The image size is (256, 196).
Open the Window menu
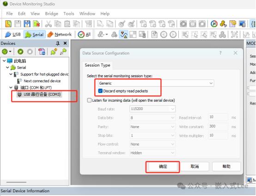coord(87,13)
